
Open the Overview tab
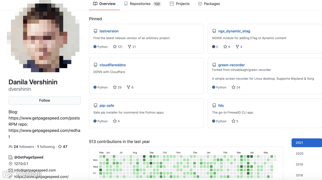(104, 4)
